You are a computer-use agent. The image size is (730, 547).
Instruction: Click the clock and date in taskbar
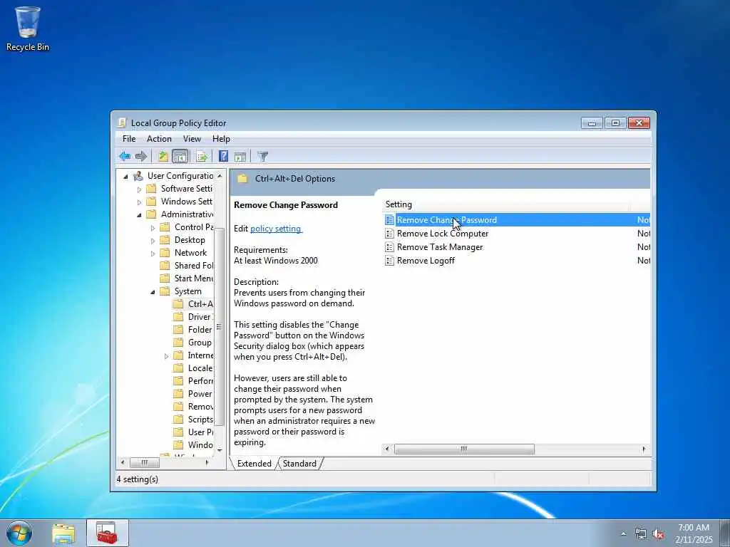(694, 533)
